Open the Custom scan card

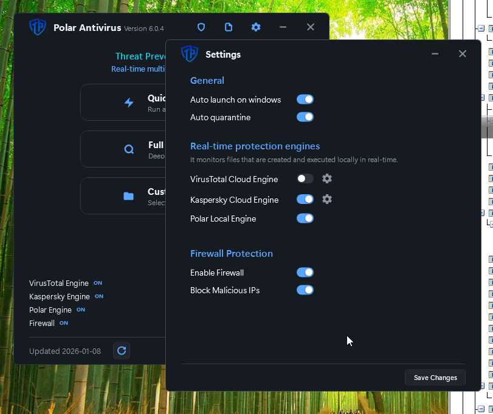pyautogui.click(x=123, y=196)
